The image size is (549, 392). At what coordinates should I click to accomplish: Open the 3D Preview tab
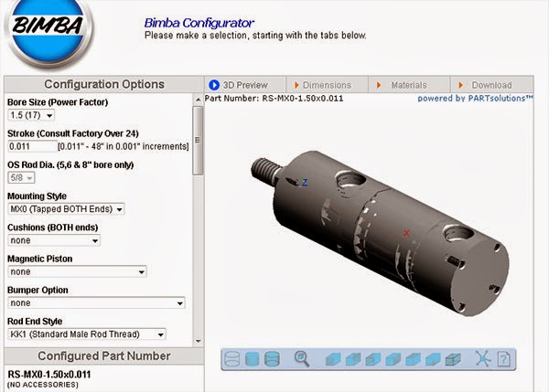click(x=245, y=85)
